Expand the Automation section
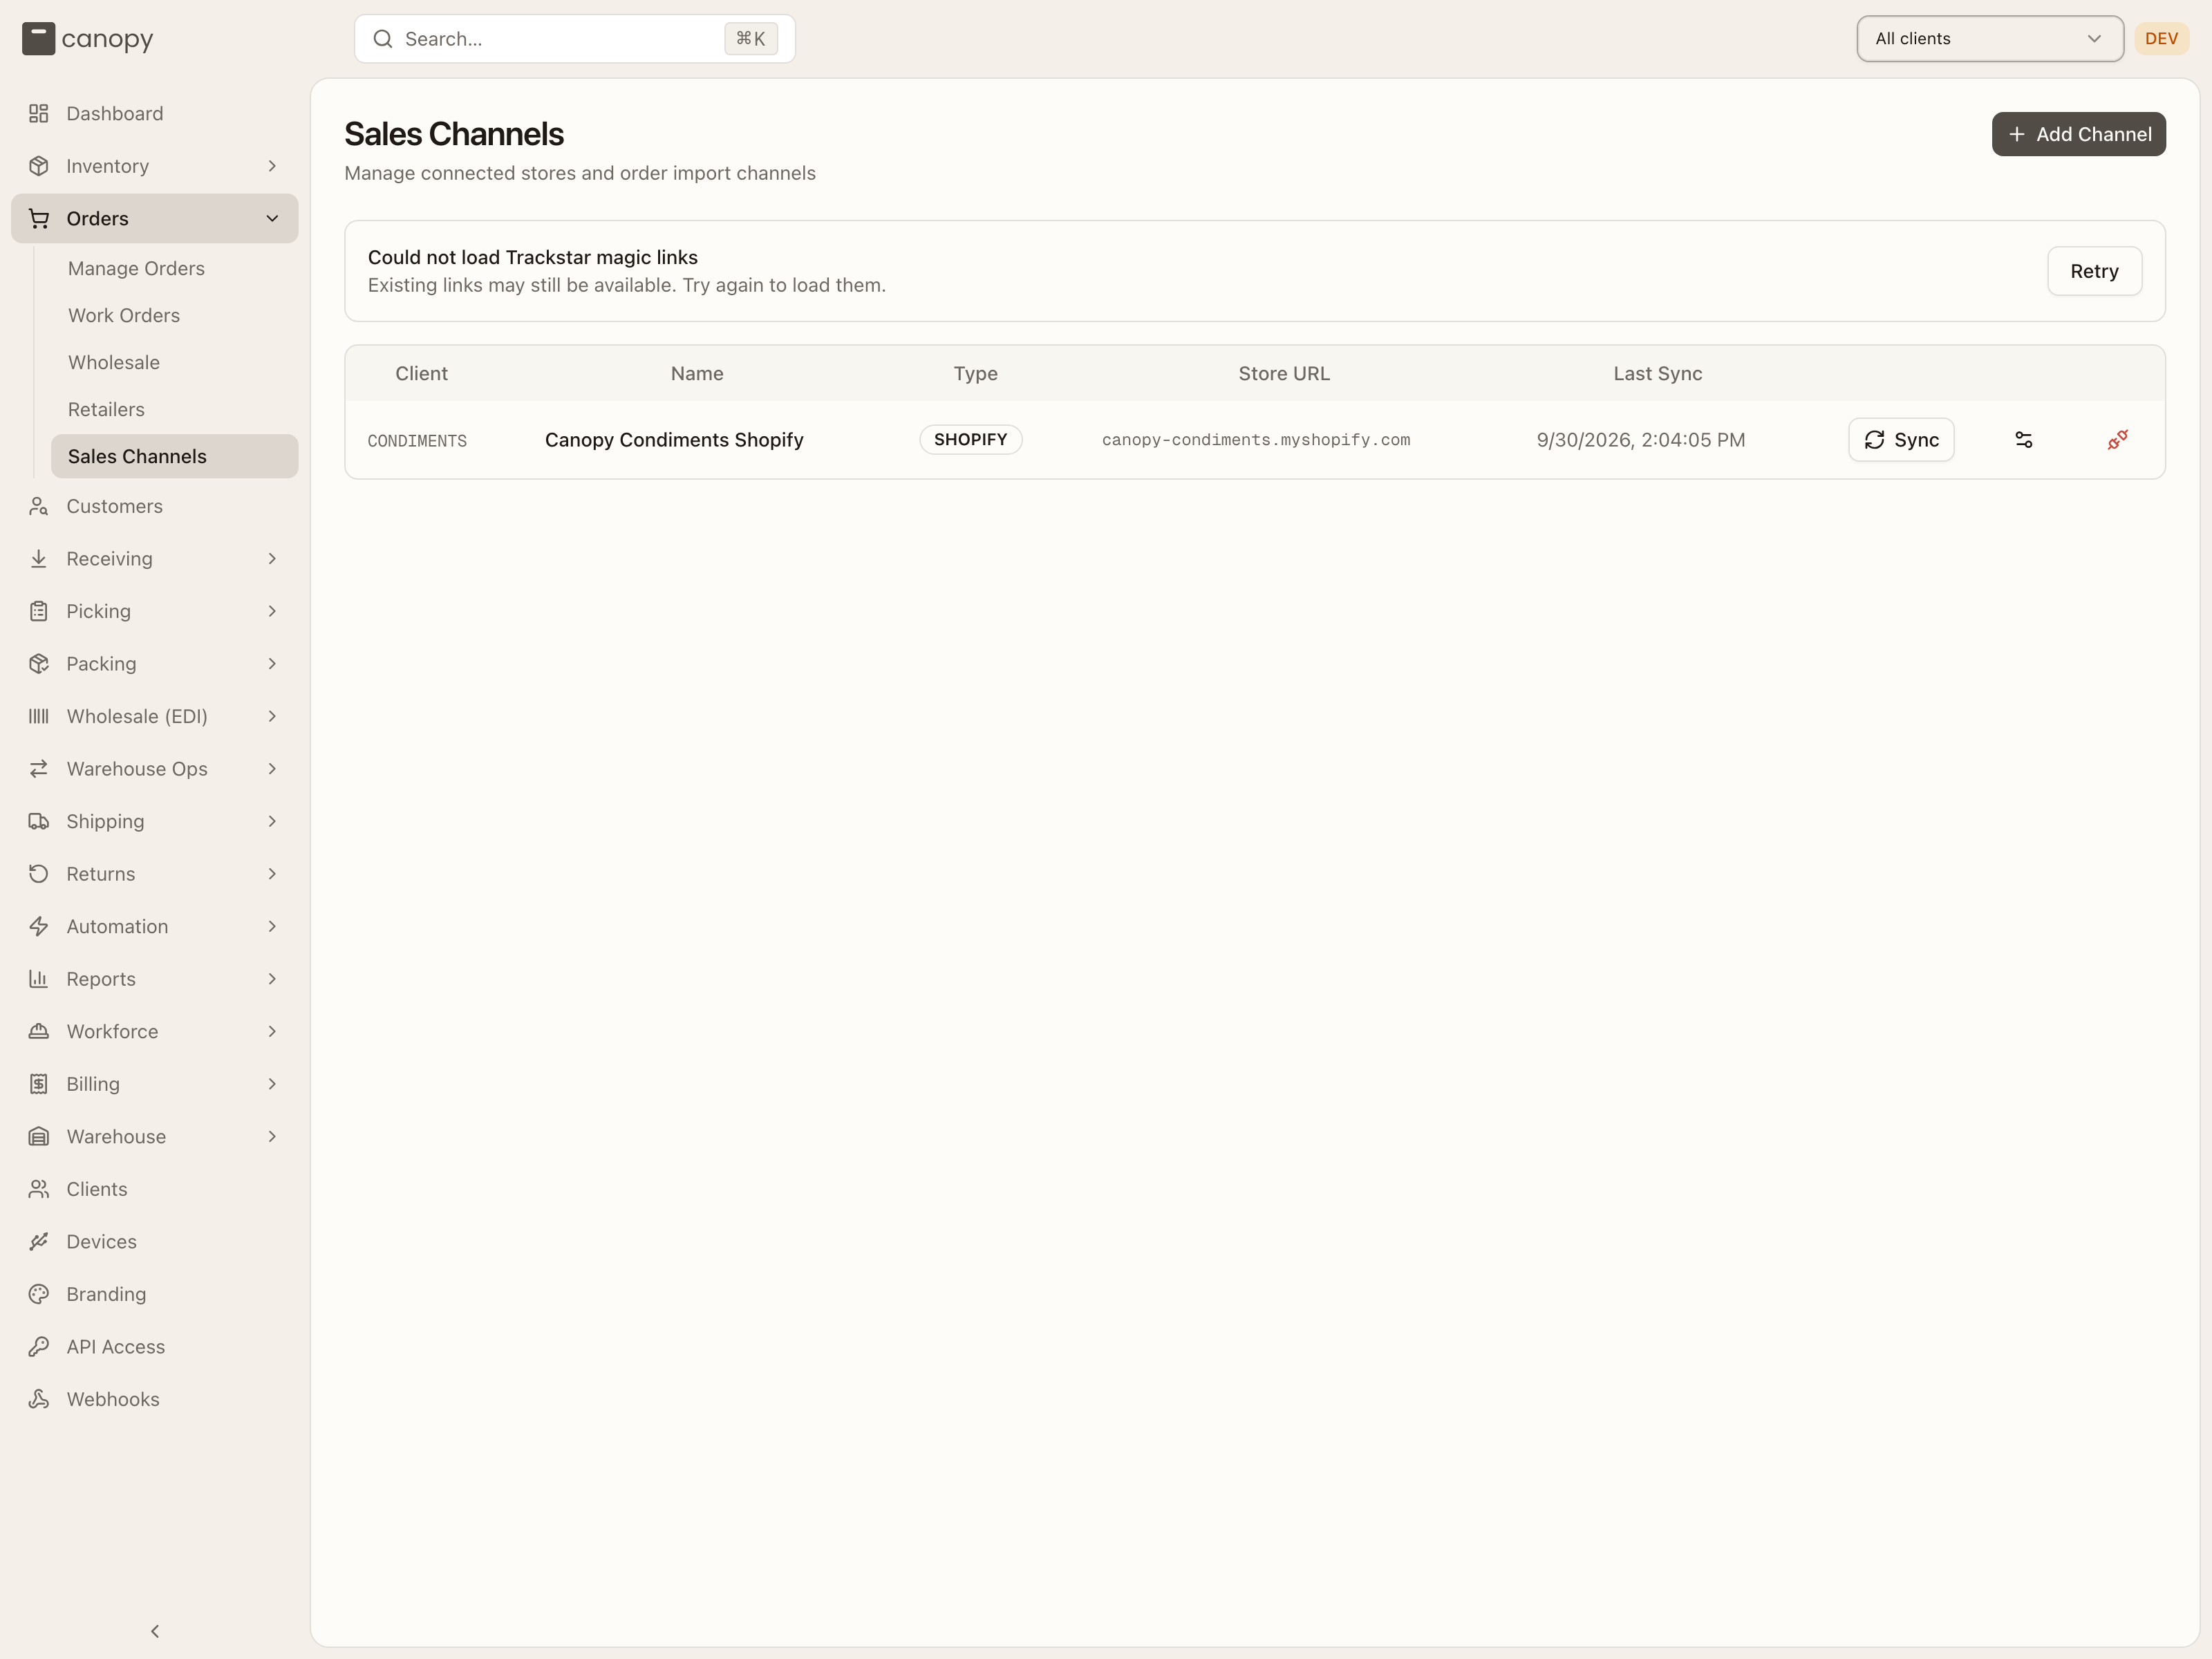The width and height of the screenshot is (2212, 1659). [x=155, y=926]
